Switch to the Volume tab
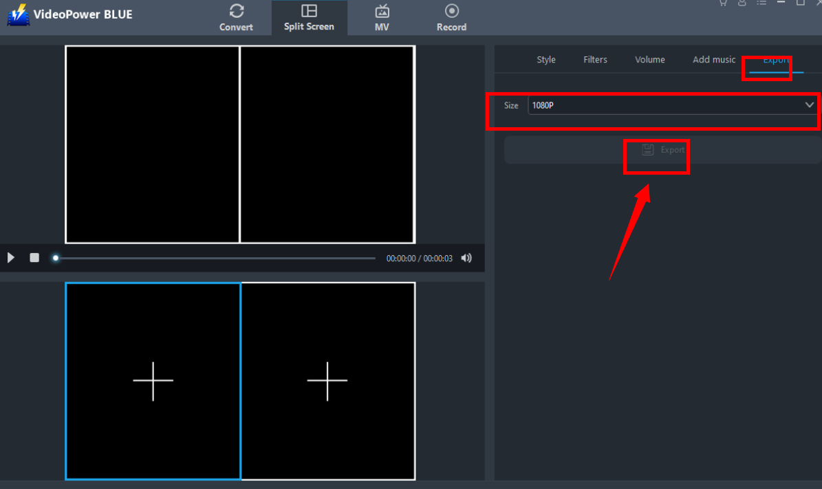 point(649,59)
